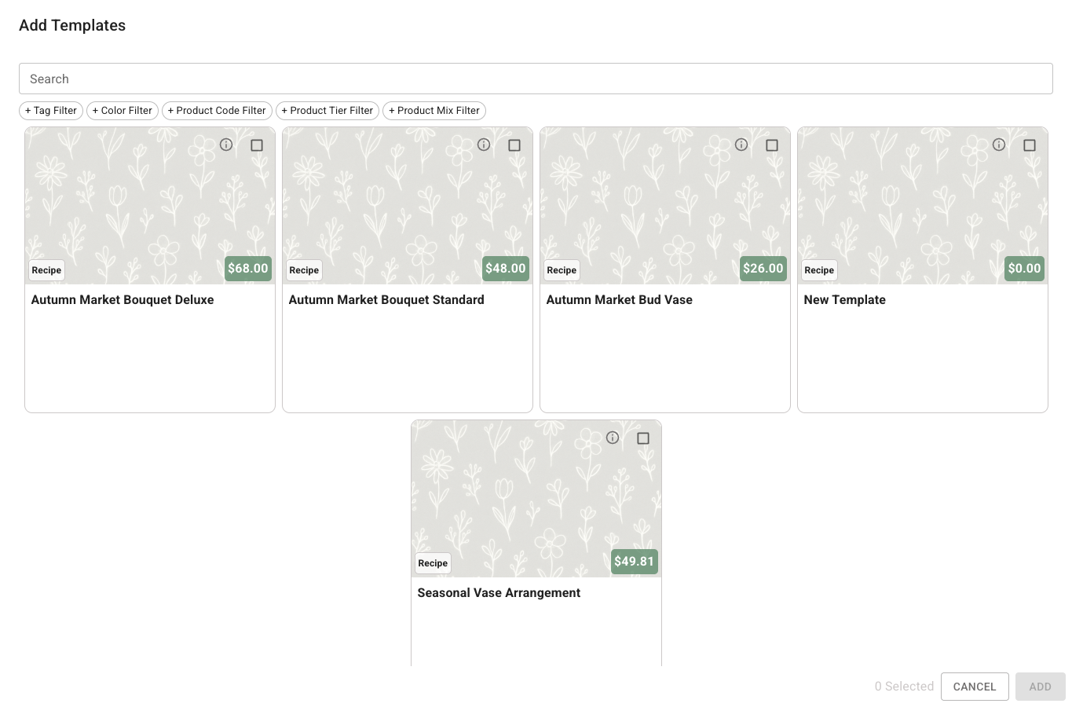1072x707 pixels.
Task: Check the Seasonal Vase Arrangement checkbox
Action: (643, 438)
